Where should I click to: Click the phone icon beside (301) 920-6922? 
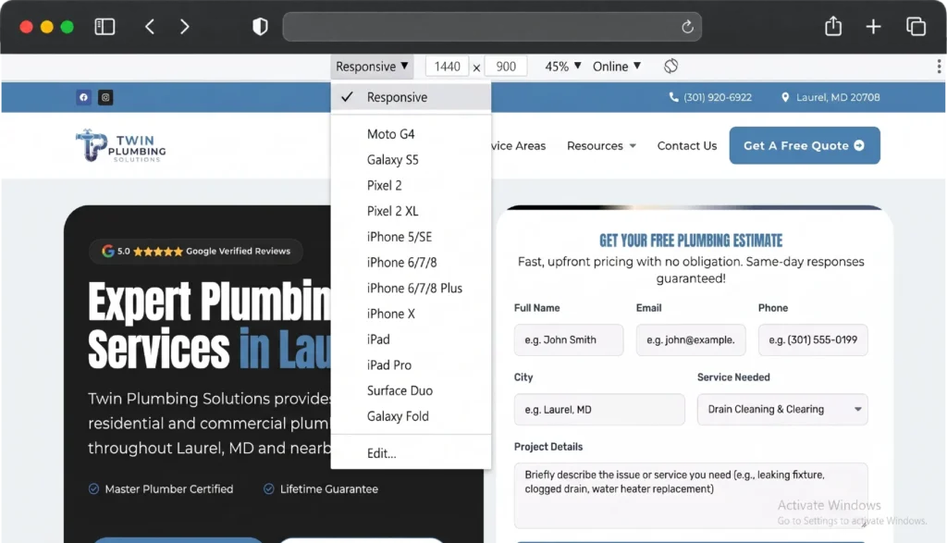point(674,97)
